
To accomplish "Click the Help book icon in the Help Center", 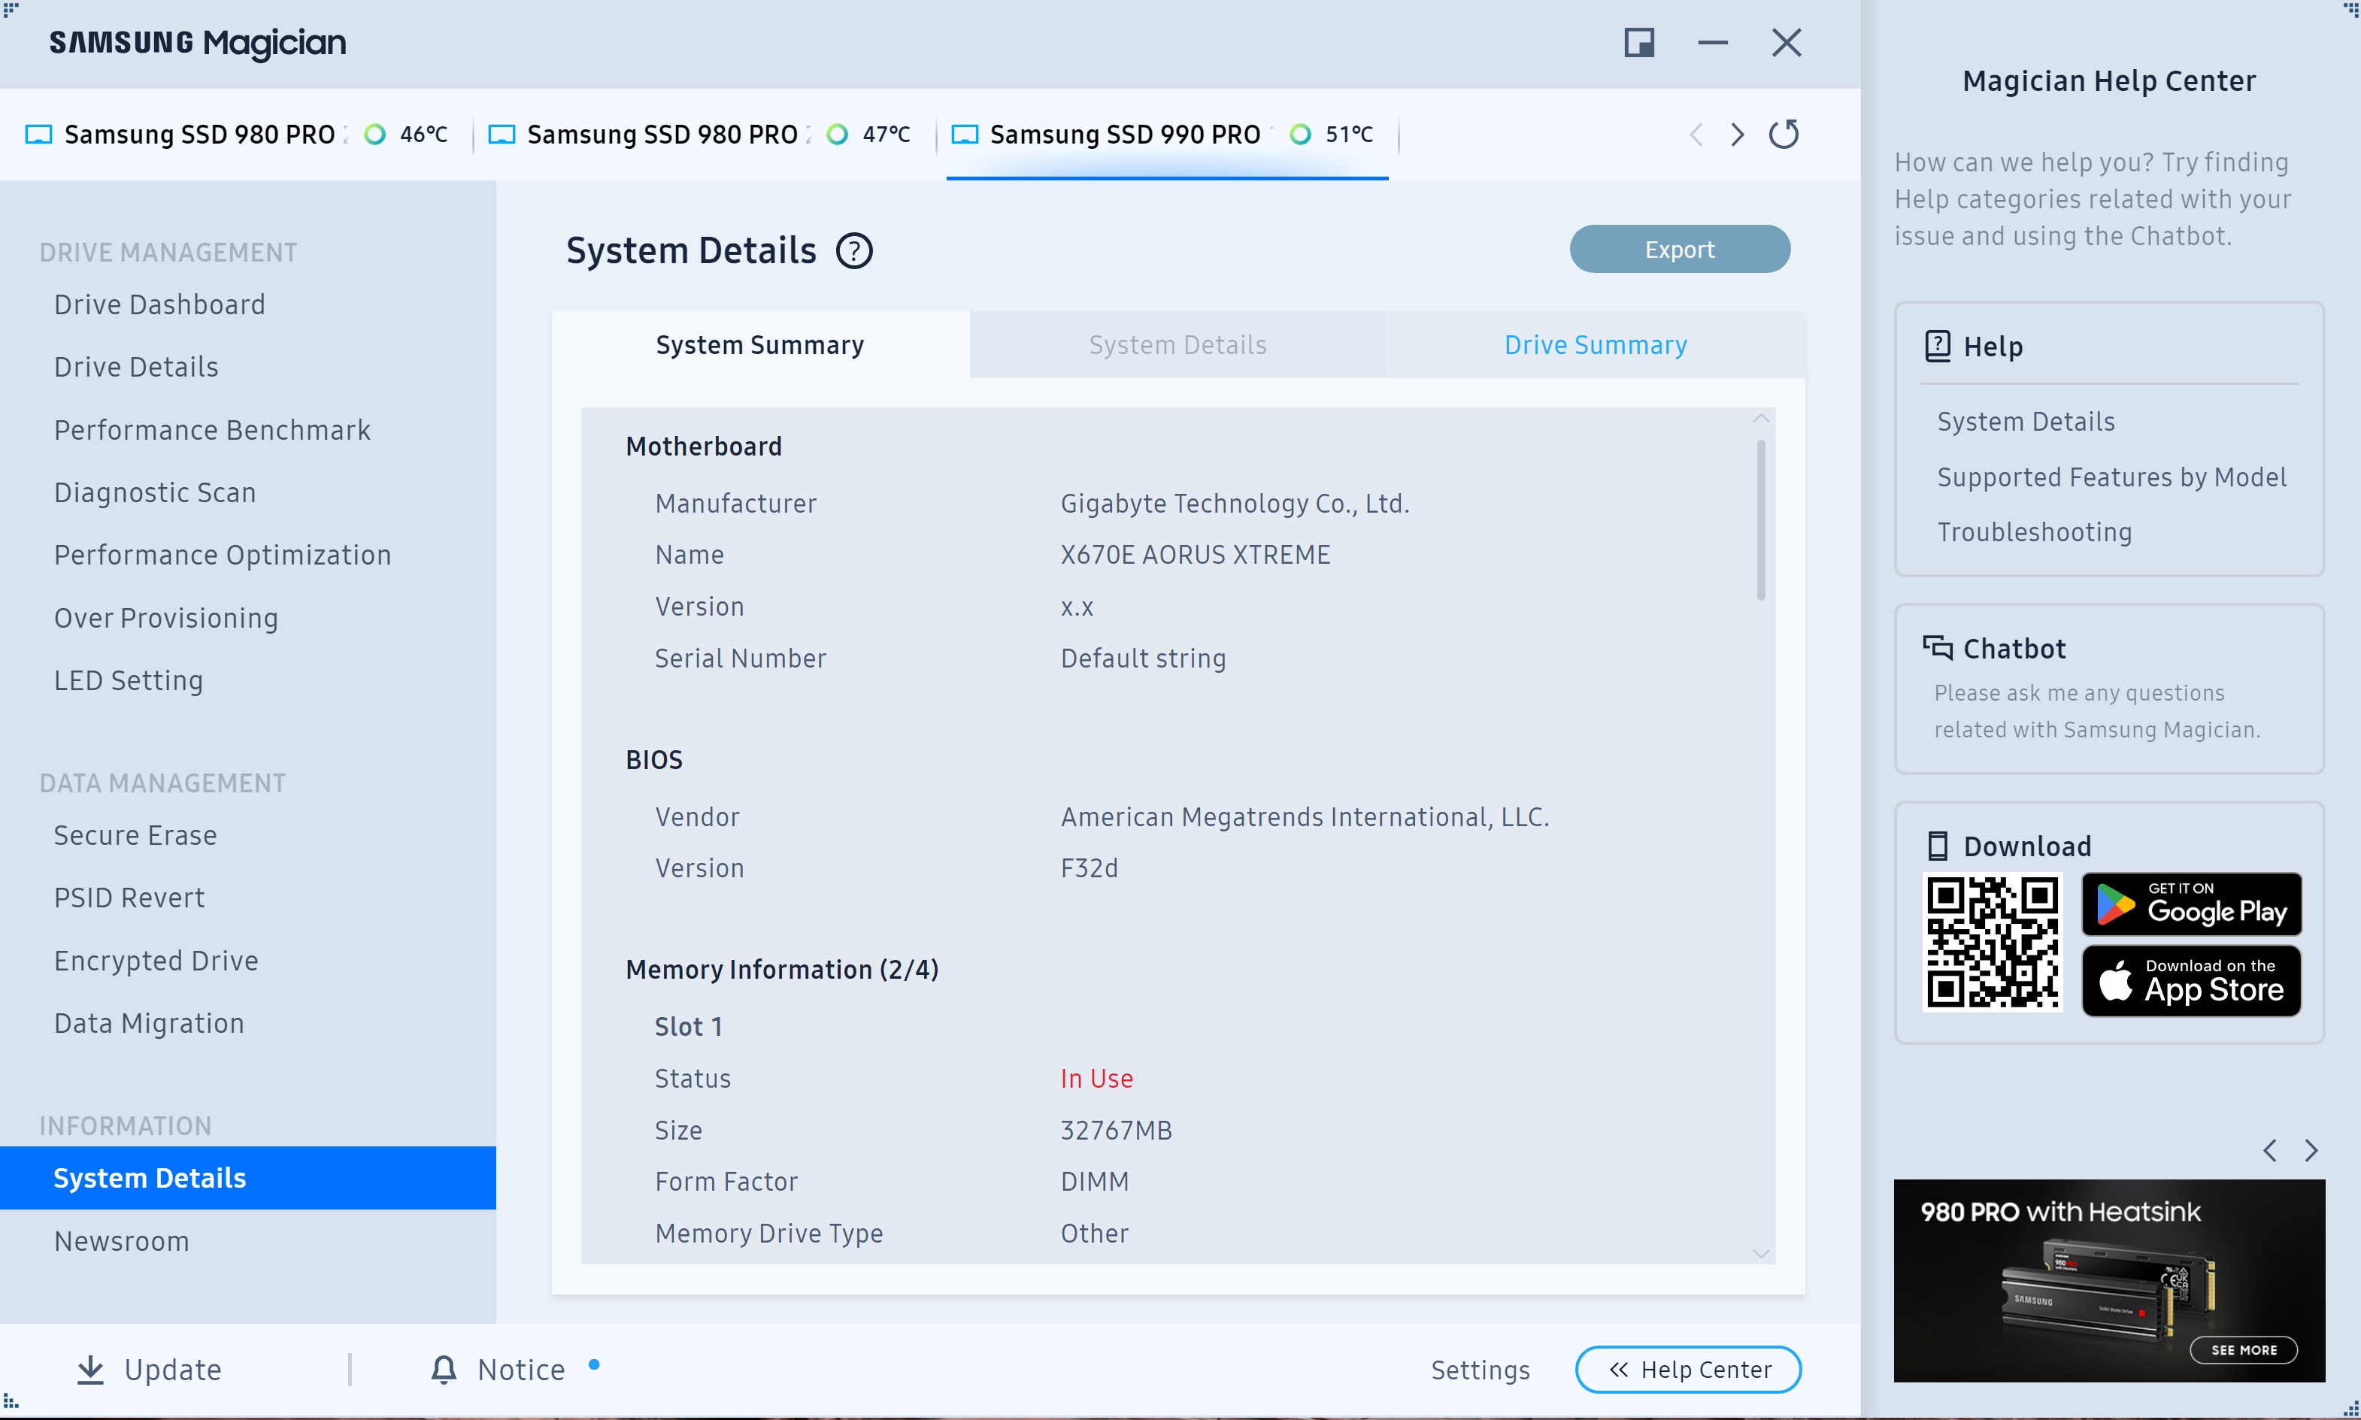I will pos(1937,346).
